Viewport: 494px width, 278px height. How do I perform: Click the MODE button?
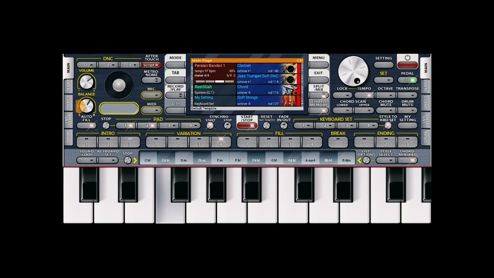click(175, 64)
